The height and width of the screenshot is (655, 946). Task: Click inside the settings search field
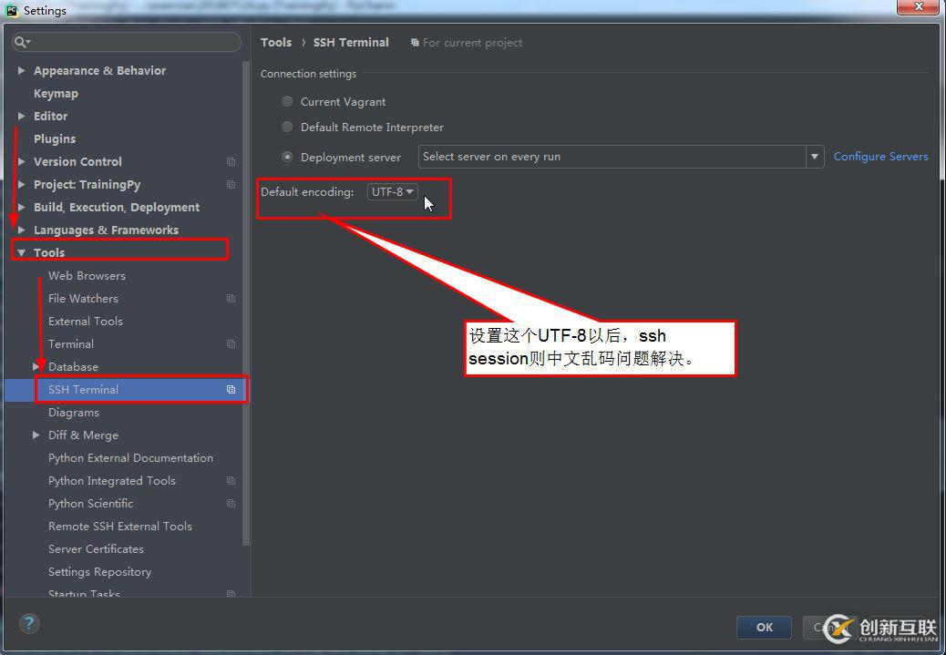coord(127,42)
